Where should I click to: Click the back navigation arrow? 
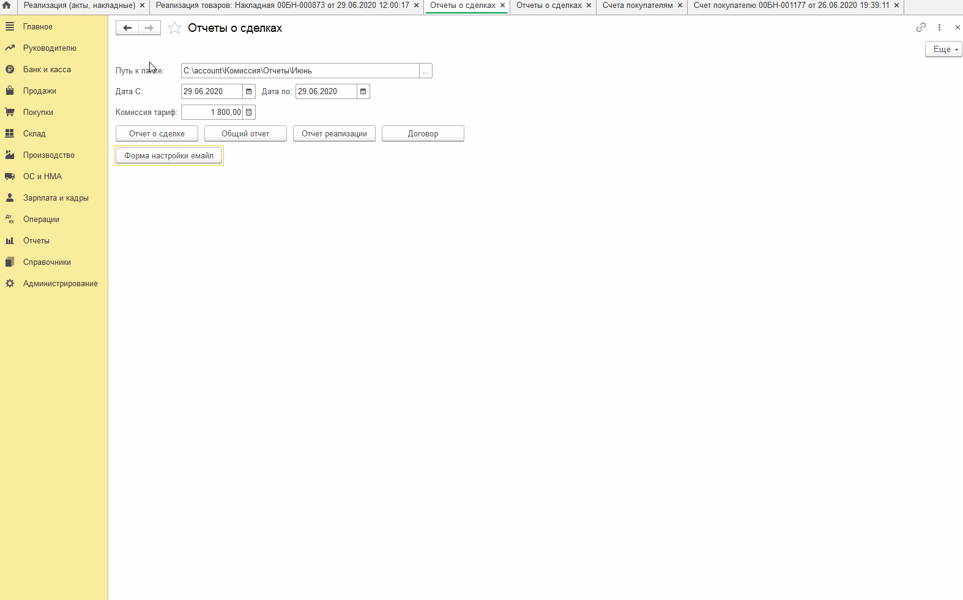pos(127,28)
